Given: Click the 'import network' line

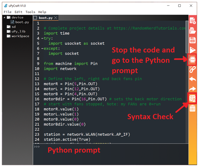Looking at the screenshot, I should coord(60,69).
